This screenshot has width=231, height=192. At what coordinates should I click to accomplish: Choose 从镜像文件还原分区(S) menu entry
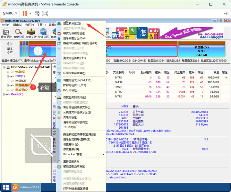coord(81,112)
